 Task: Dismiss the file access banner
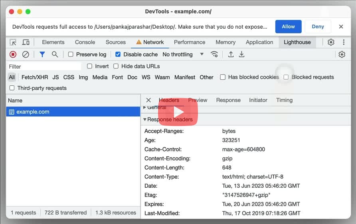pyautogui.click(x=341, y=27)
